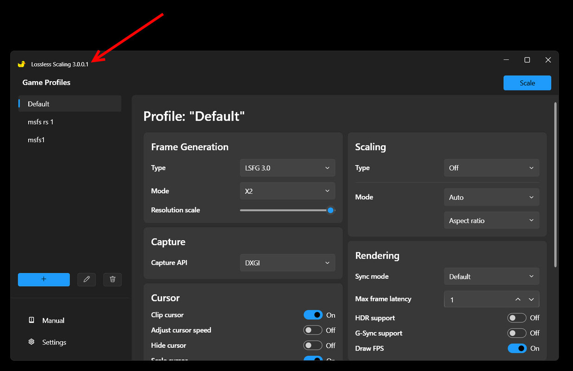Viewport: 573px width, 371px height.
Task: Click the Frame Generation section title
Action: [x=190, y=147]
